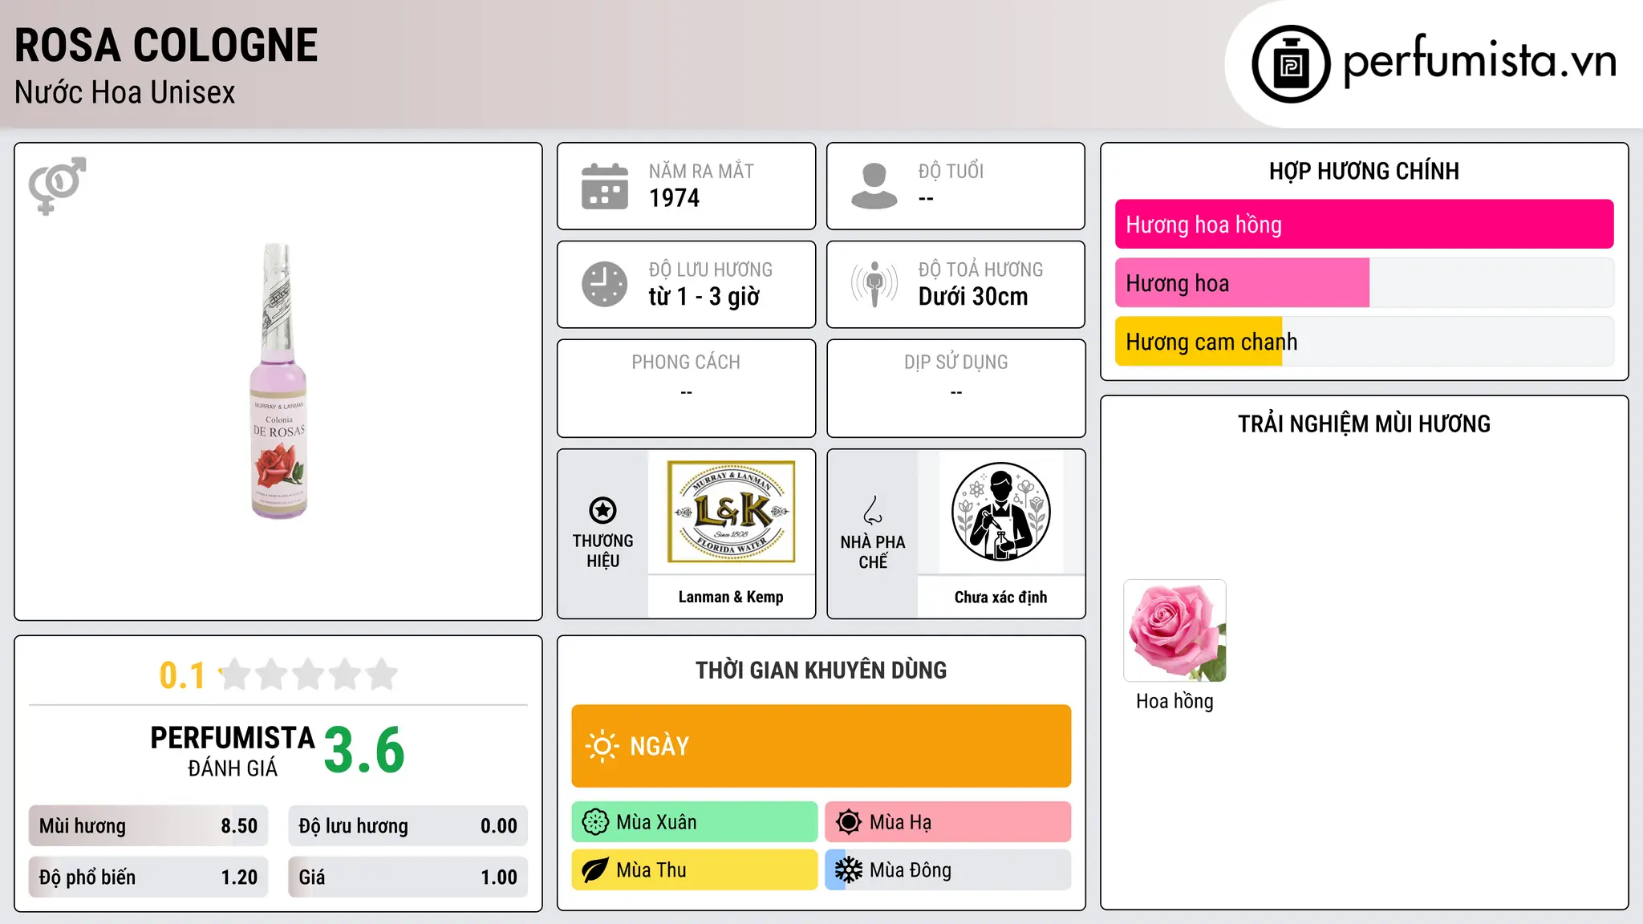Image resolution: width=1643 pixels, height=924 pixels.
Task: Click the sun icon in the Ngày bar
Action: 602,746
